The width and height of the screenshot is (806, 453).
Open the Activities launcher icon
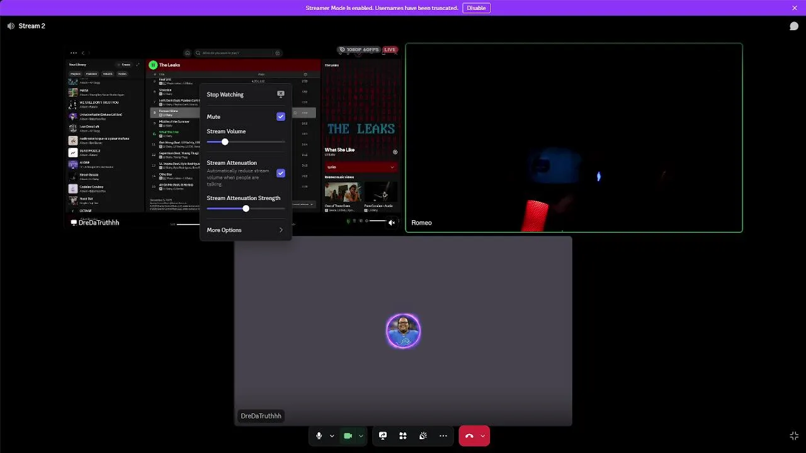click(403, 436)
